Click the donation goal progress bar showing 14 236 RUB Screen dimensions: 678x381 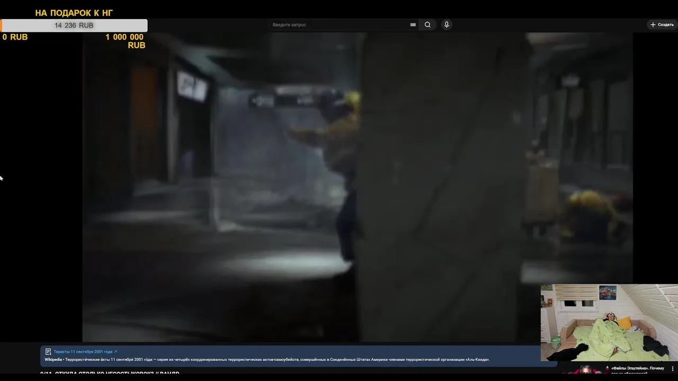(x=74, y=25)
